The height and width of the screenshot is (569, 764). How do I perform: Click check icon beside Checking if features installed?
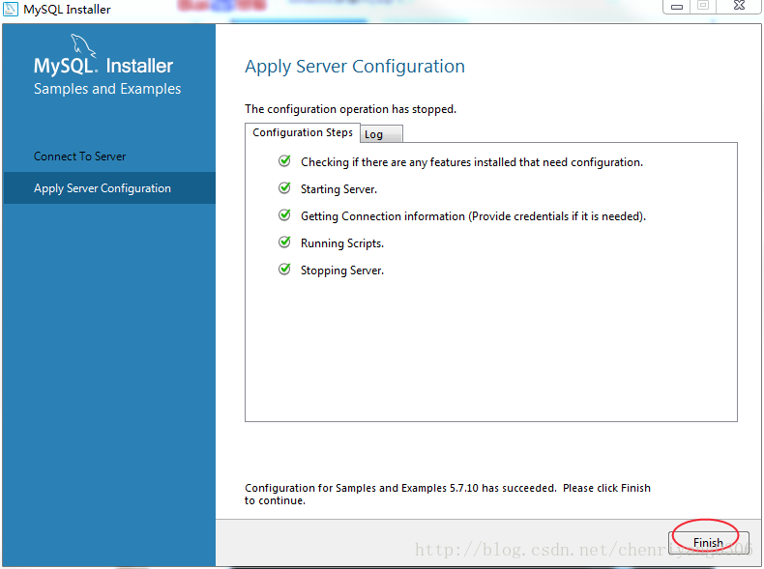point(284,160)
